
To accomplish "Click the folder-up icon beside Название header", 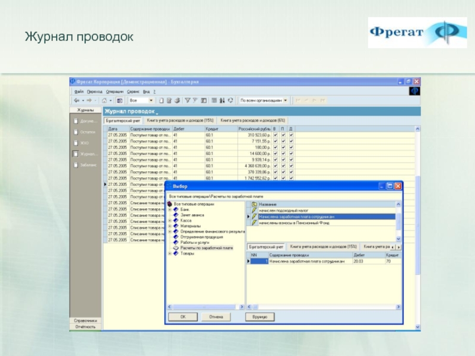I will (254, 204).
